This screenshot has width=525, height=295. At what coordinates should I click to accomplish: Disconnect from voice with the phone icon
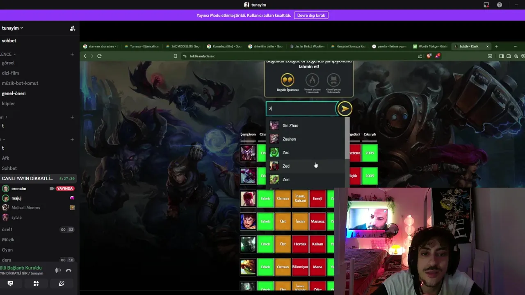click(x=68, y=270)
